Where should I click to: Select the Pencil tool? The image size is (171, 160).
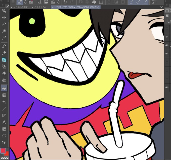click(x=4, y=53)
